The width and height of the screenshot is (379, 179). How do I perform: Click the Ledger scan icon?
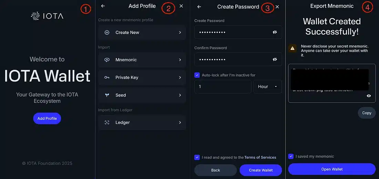coord(107,123)
